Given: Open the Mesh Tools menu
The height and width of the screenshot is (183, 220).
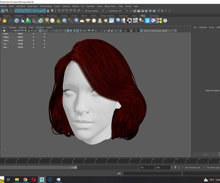Looking at the screenshot, I should 33,6.
